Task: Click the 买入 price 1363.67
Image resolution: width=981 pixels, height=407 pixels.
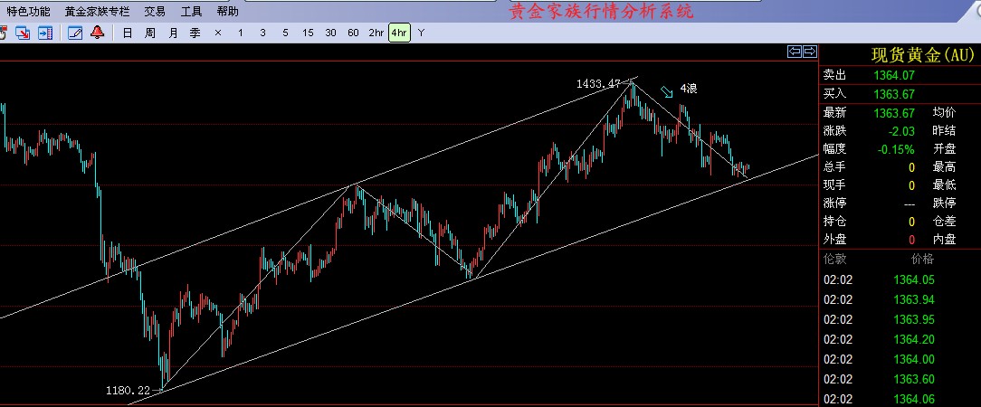Action: [x=894, y=94]
